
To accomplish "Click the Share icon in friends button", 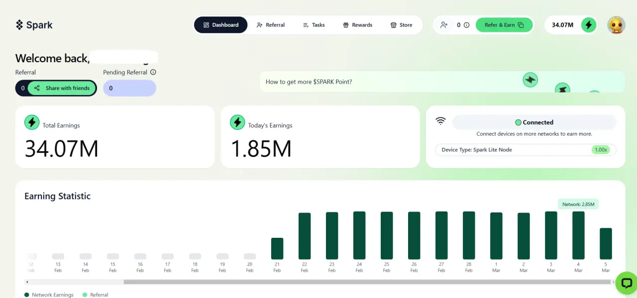I will pos(37,88).
